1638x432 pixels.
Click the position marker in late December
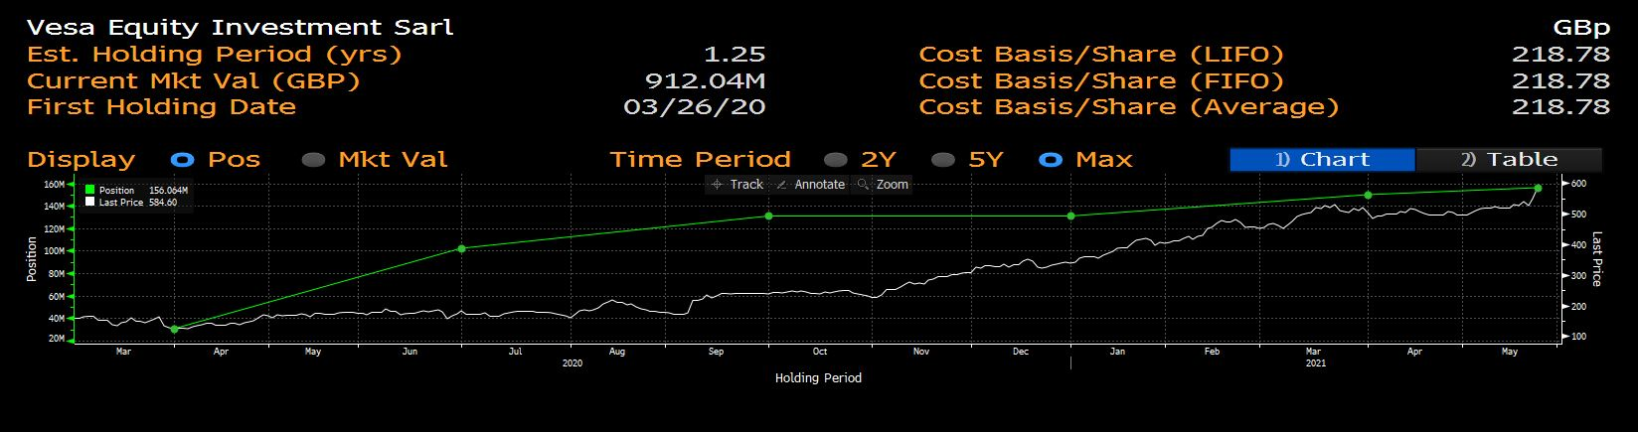[x=1070, y=216]
